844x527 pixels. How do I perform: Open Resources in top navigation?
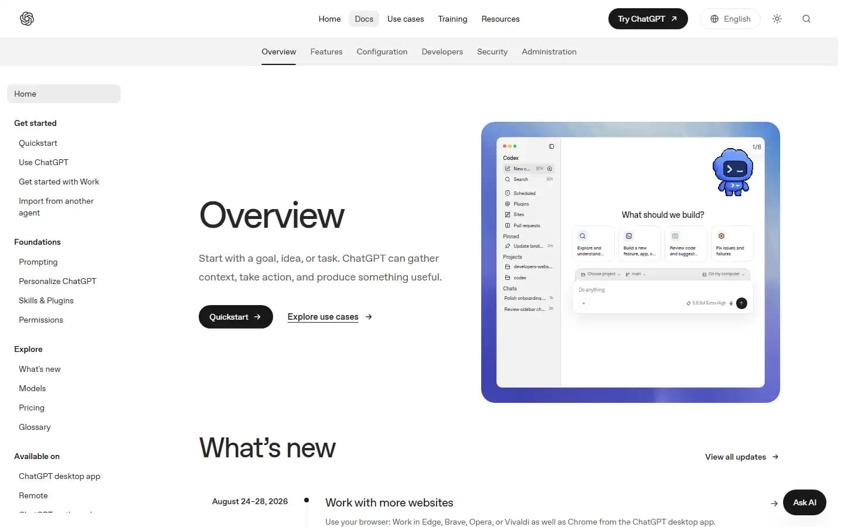501,19
